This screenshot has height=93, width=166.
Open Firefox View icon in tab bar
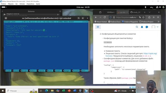(x=100, y=12)
